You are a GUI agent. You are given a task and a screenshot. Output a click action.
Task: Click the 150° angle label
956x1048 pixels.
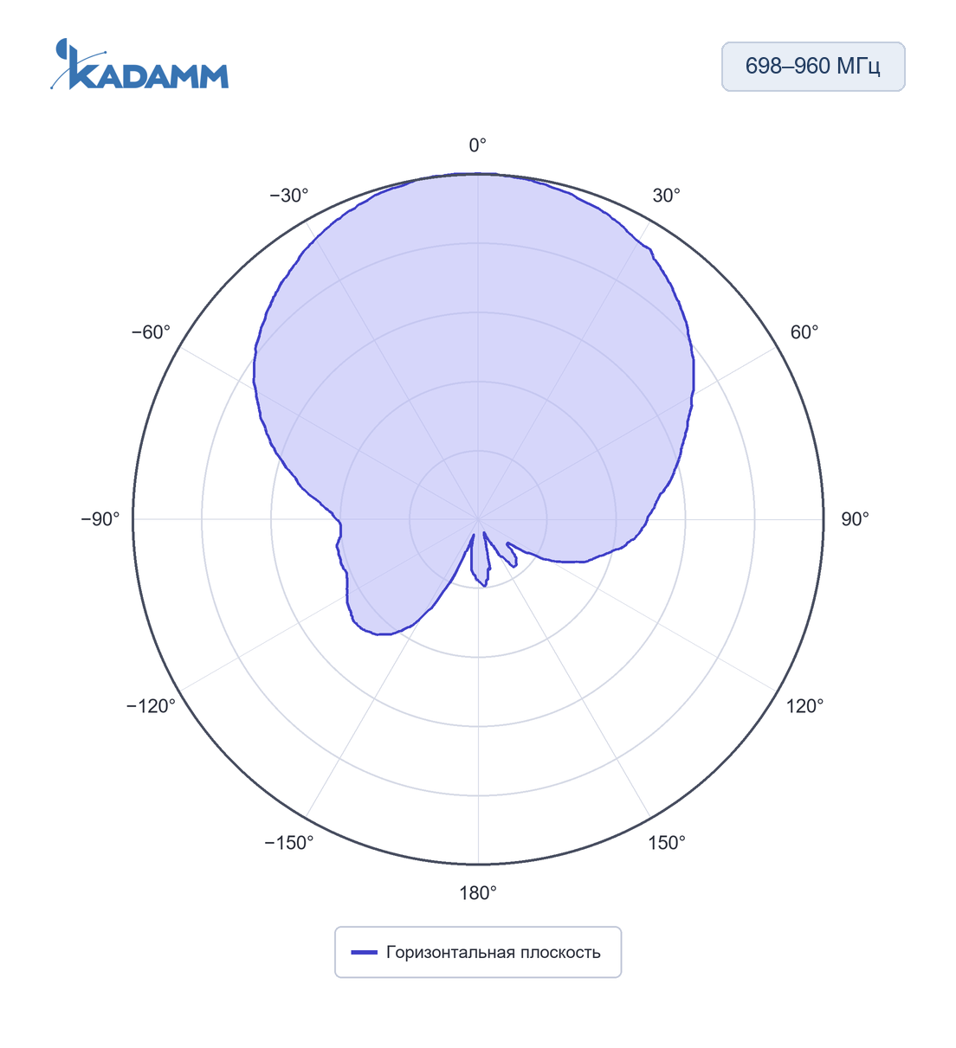pyautogui.click(x=667, y=843)
